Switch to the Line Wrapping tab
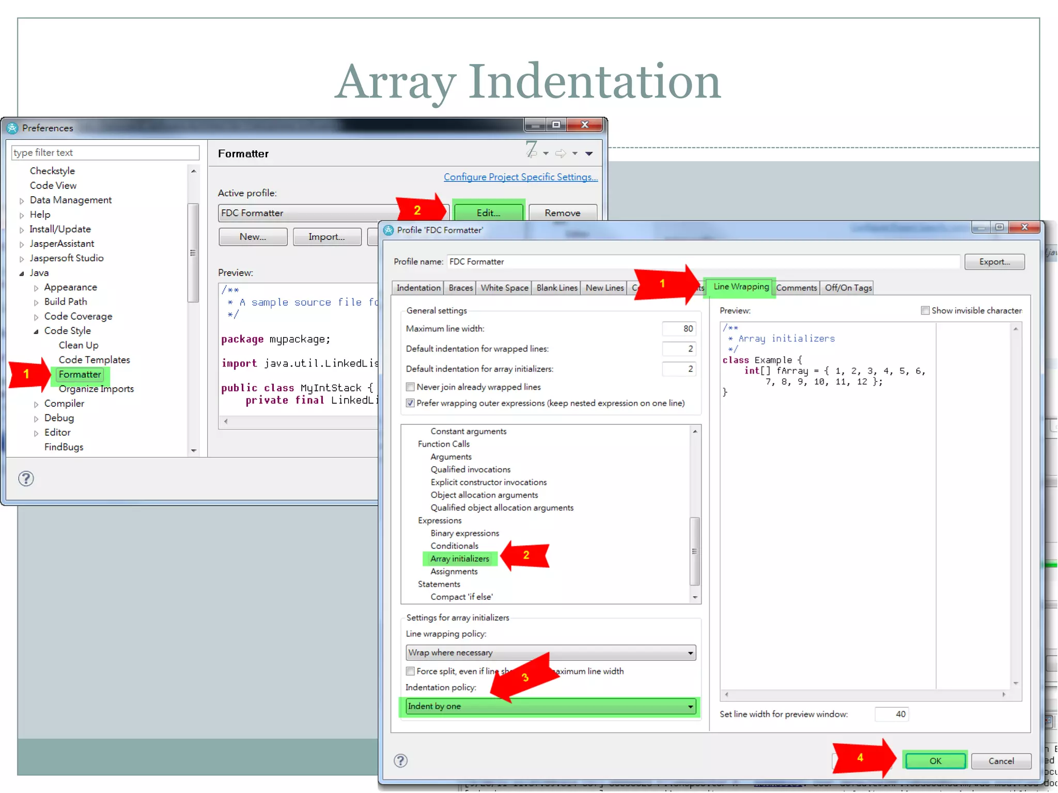This screenshot has height=793, width=1058. [x=741, y=287]
